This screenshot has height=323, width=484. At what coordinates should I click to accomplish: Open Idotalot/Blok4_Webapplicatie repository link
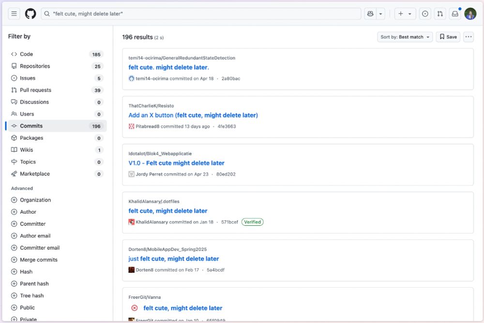[160, 154]
